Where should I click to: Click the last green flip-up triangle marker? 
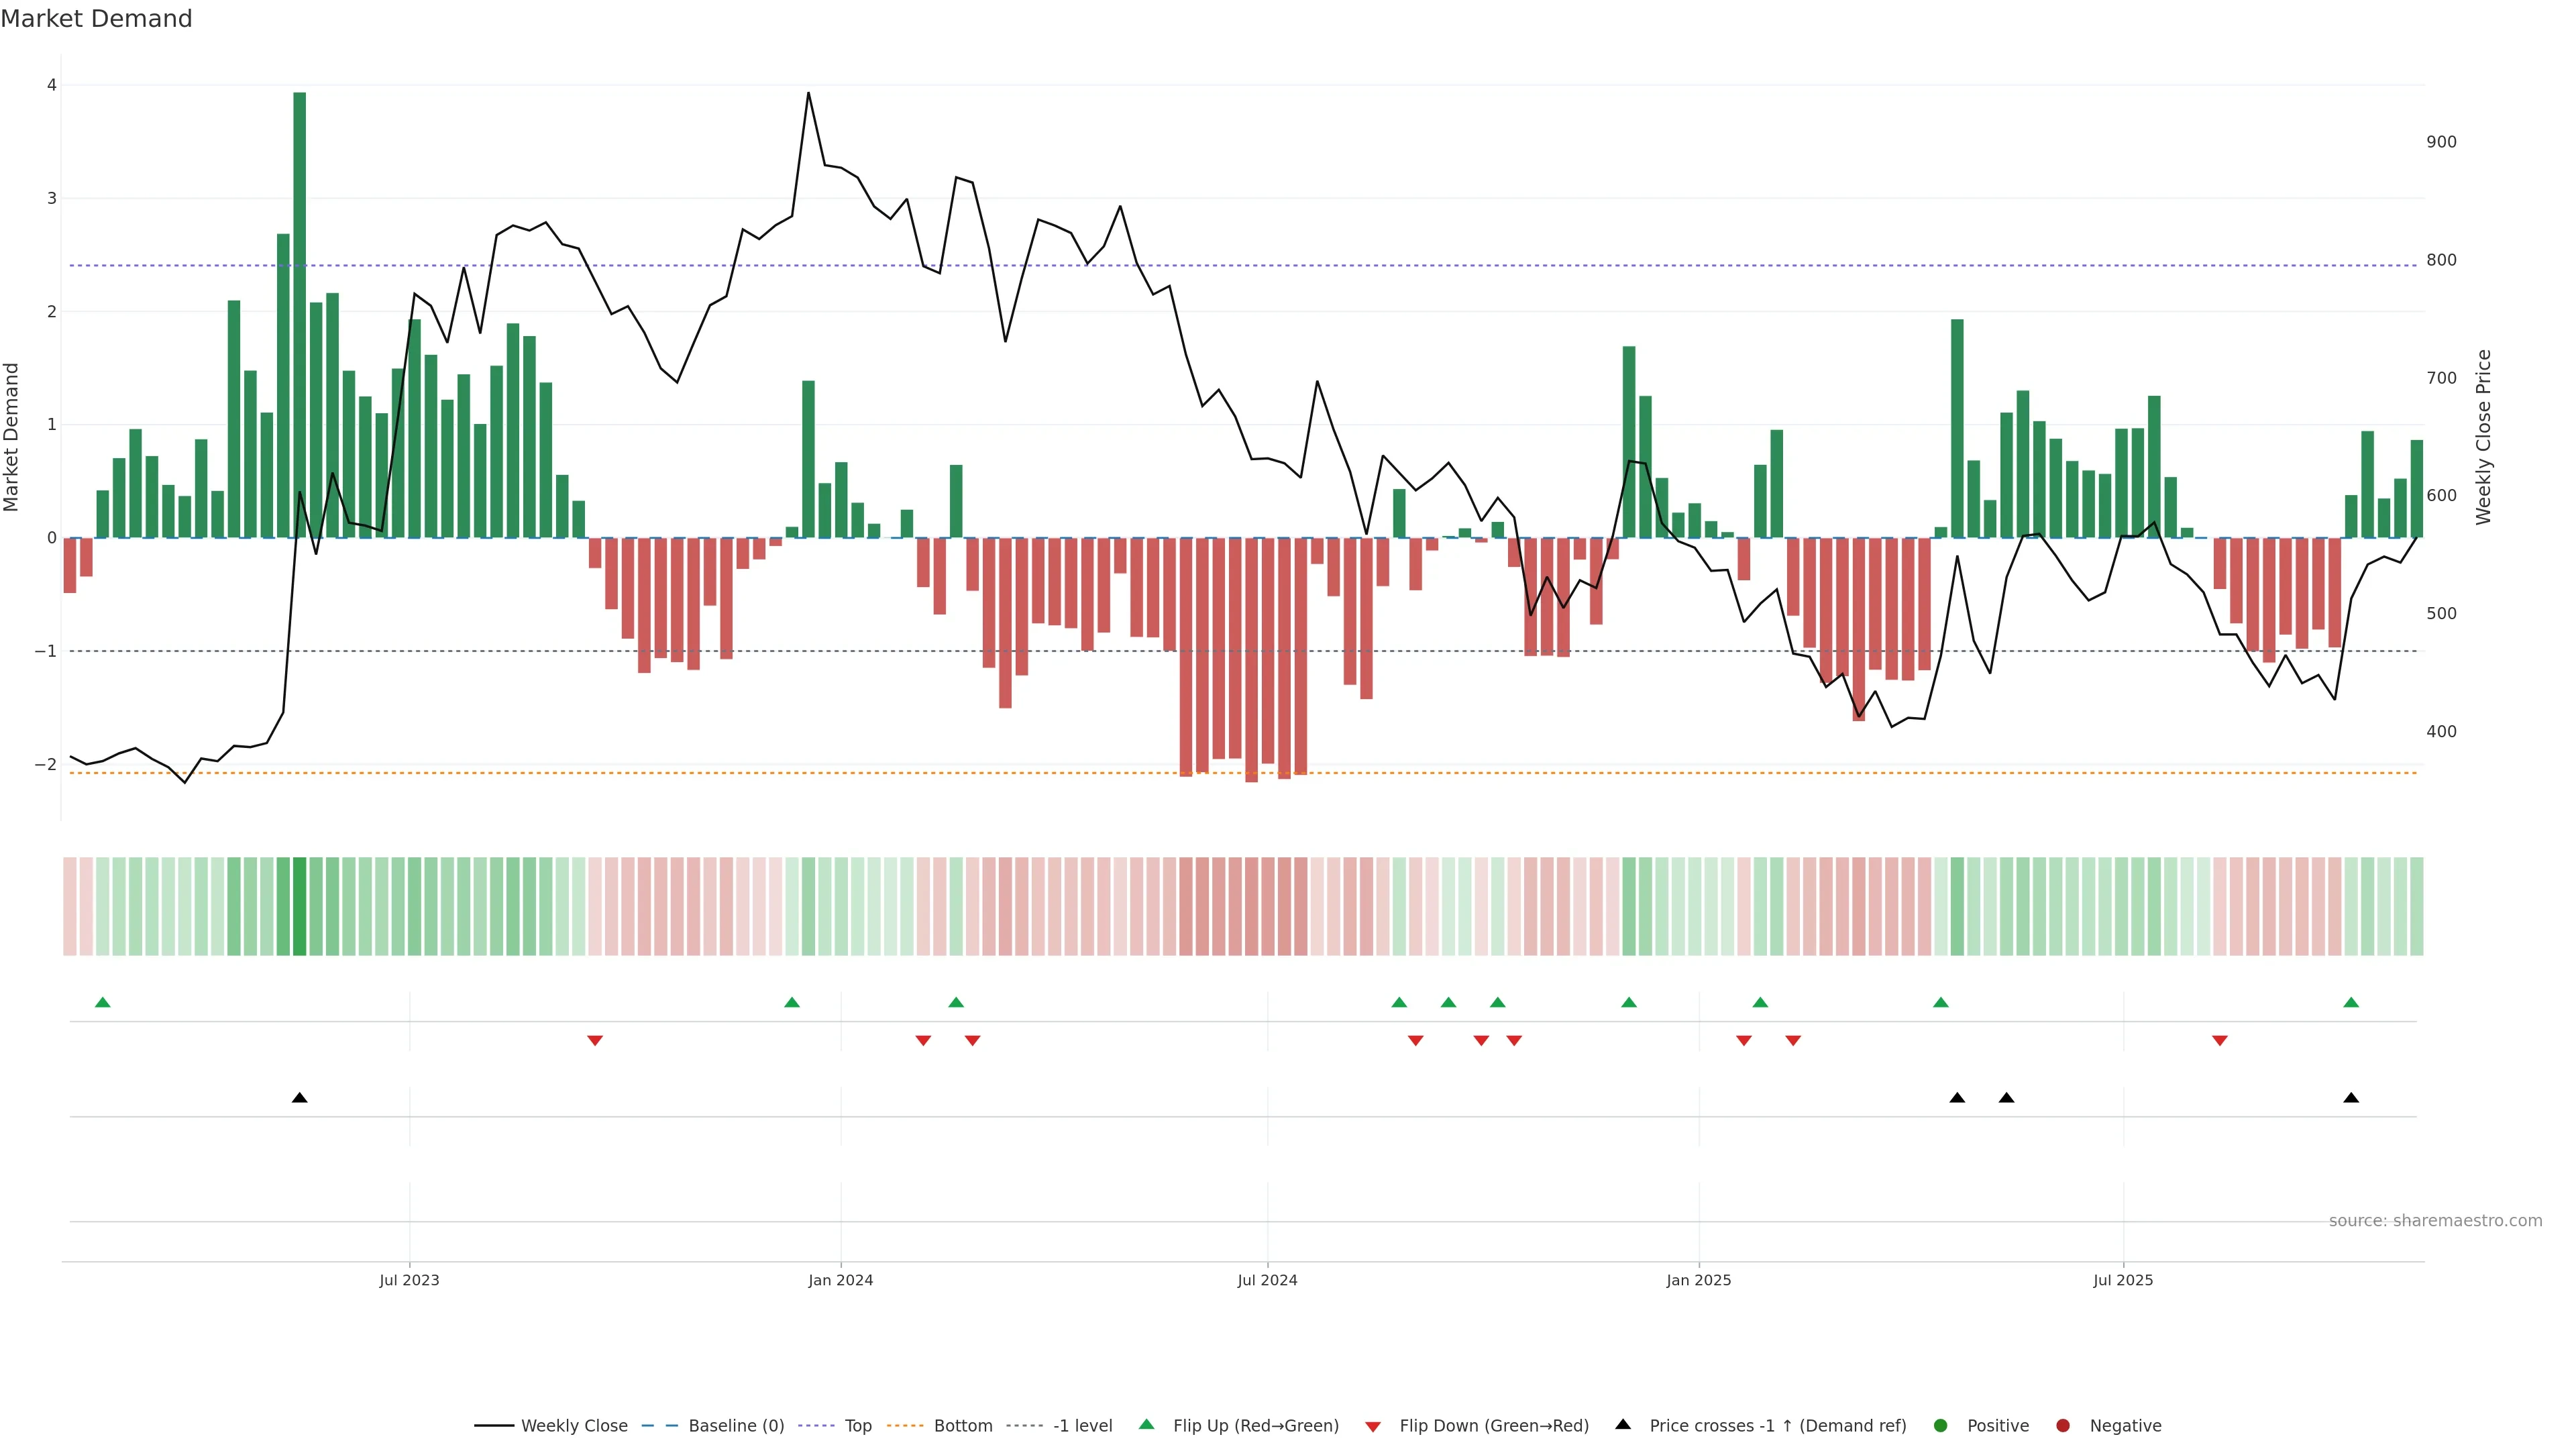[x=2351, y=1003]
